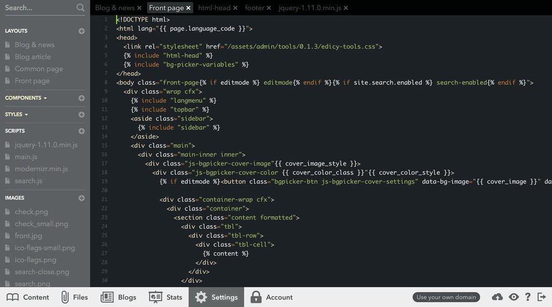Open Stats from the bottom navigation
The width and height of the screenshot is (552, 307).
(x=166, y=297)
